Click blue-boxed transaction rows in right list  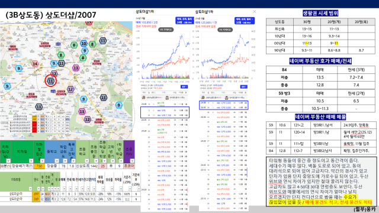pyautogui.click(x=224, y=105)
